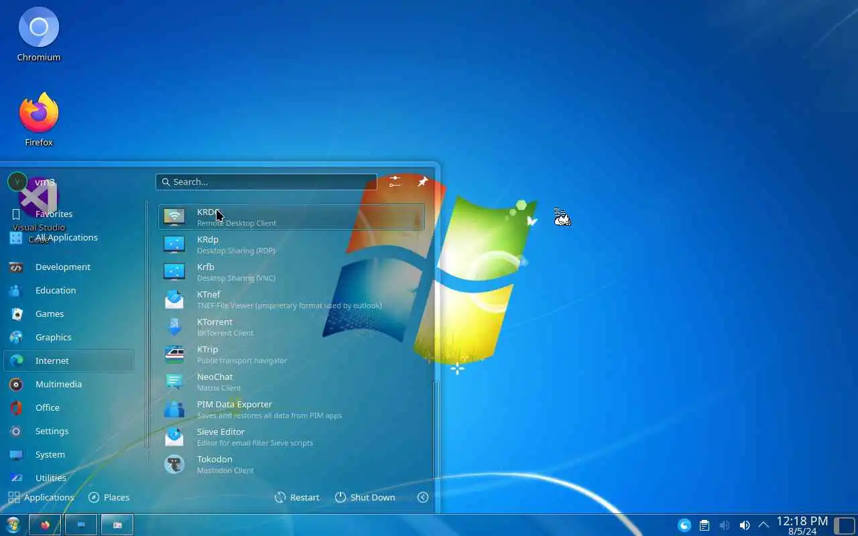This screenshot has width=858, height=536.
Task: Switch to third taskbar window button
Action: tap(117, 525)
